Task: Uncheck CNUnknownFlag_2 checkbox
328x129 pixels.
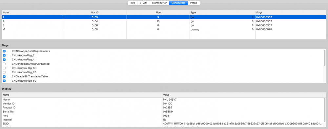Action: tap(4, 56)
